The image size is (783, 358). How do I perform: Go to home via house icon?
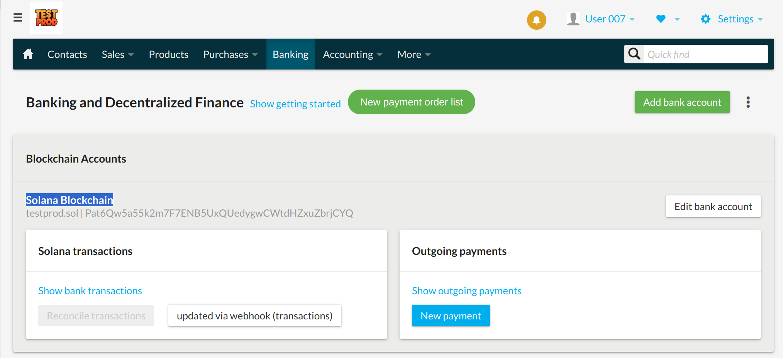point(28,54)
